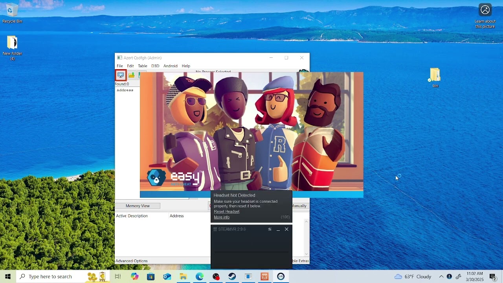503x283 pixels.
Task: Minimize the Azert Qsdfgh (Admin) window
Action: coord(271,58)
